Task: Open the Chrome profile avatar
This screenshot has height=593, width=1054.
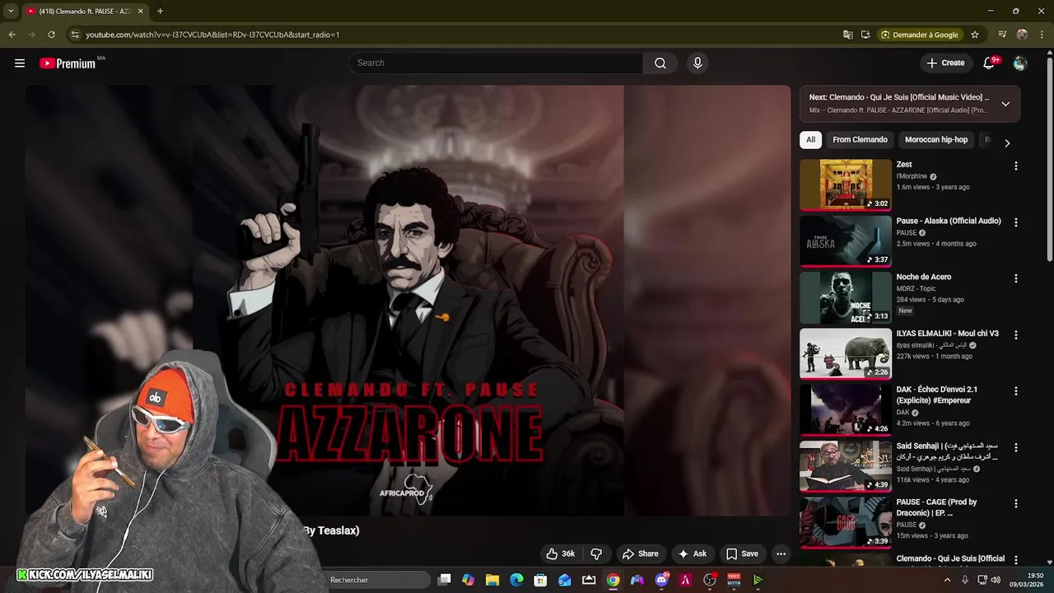Action: 1022,35
